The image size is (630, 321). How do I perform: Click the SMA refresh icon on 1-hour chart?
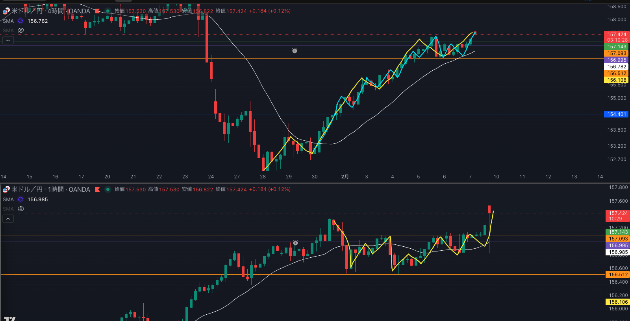pos(20,200)
